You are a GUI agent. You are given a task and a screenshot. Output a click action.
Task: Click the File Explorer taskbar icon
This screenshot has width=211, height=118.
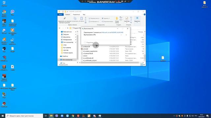[51, 116]
